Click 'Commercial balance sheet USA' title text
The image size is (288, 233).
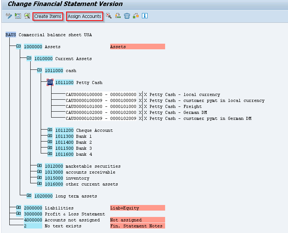tap(55, 35)
